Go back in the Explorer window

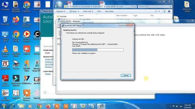point(56,6)
